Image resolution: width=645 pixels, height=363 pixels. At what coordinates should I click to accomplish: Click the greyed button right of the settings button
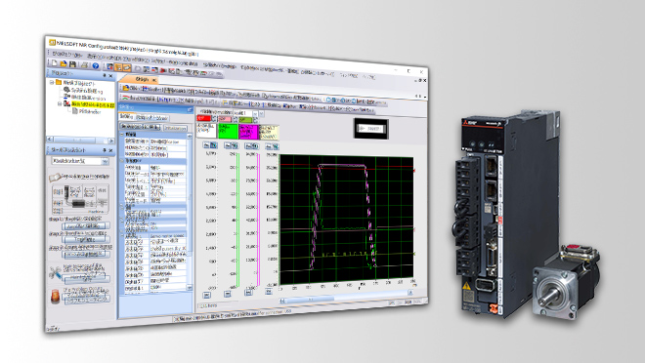coord(176,129)
